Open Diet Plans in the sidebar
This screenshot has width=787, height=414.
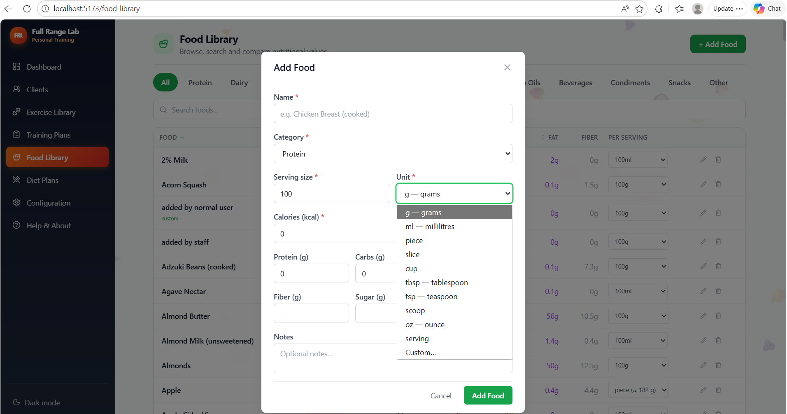58,180
